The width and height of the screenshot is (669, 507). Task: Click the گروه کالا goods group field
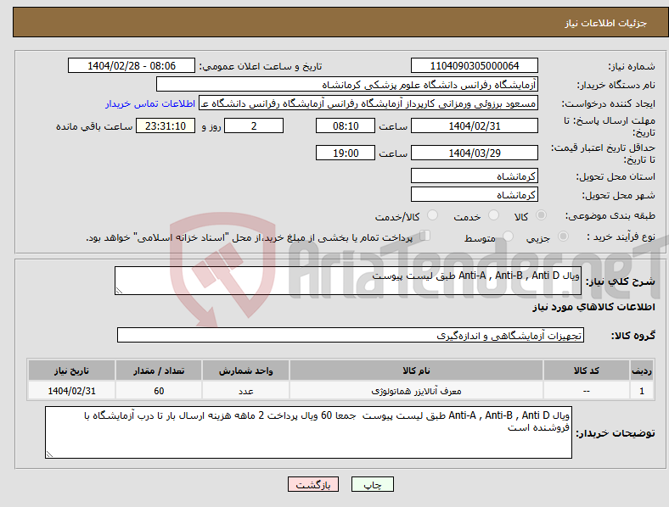pyautogui.click(x=351, y=335)
